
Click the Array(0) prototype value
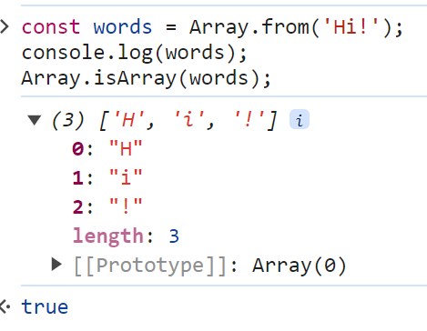tap(300, 266)
